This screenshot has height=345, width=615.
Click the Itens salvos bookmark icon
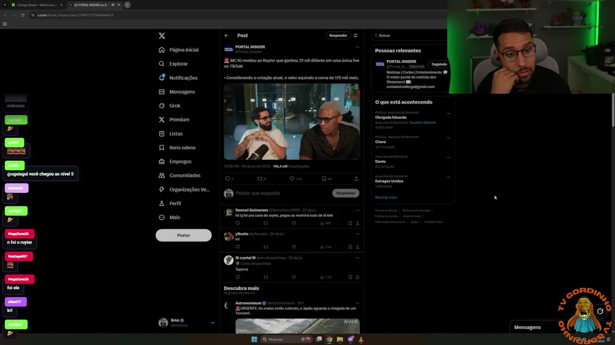pos(162,148)
